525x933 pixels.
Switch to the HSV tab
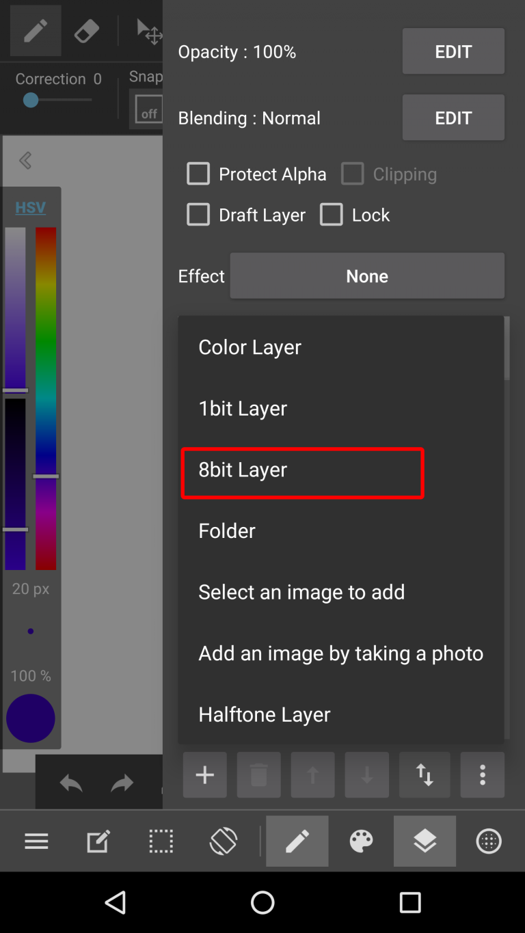tap(30, 207)
